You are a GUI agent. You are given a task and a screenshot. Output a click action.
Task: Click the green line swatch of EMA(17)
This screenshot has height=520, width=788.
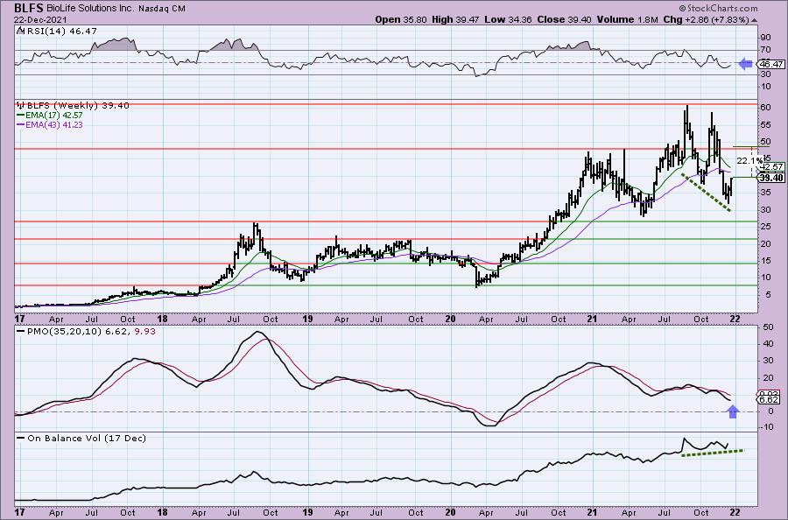coord(20,115)
